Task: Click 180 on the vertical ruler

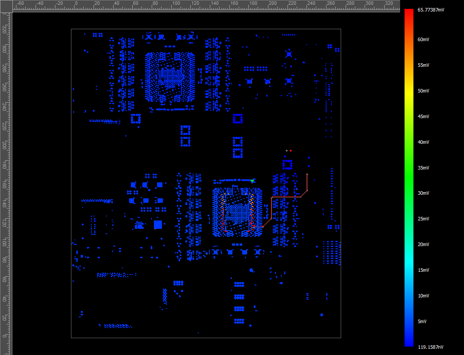Action: coord(4,165)
